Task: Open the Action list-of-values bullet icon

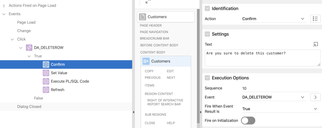Action: (315, 19)
